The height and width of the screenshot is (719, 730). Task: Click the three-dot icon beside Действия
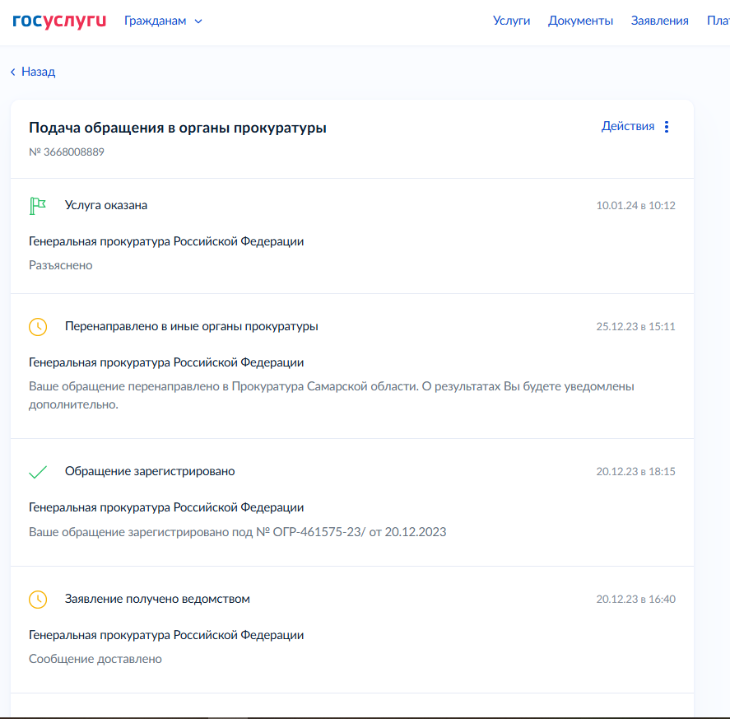(x=667, y=127)
